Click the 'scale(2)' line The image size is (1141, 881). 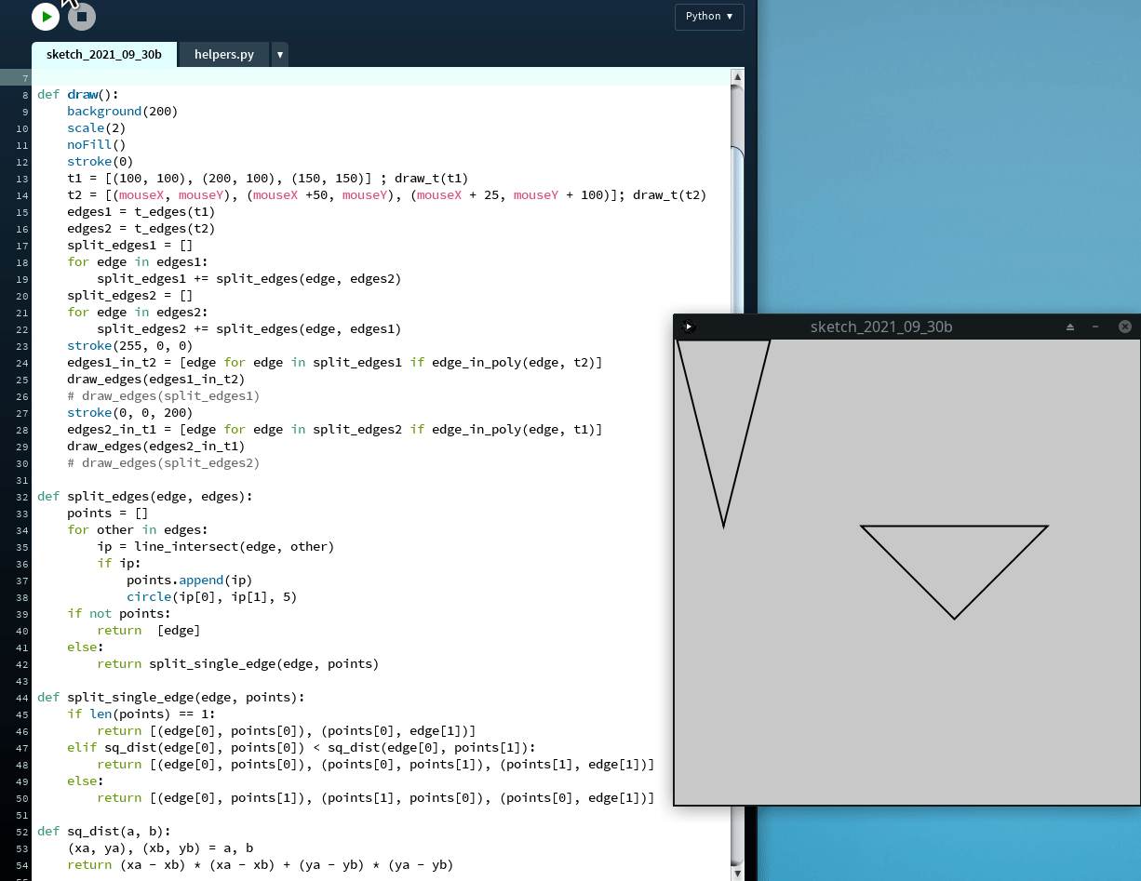(x=96, y=127)
